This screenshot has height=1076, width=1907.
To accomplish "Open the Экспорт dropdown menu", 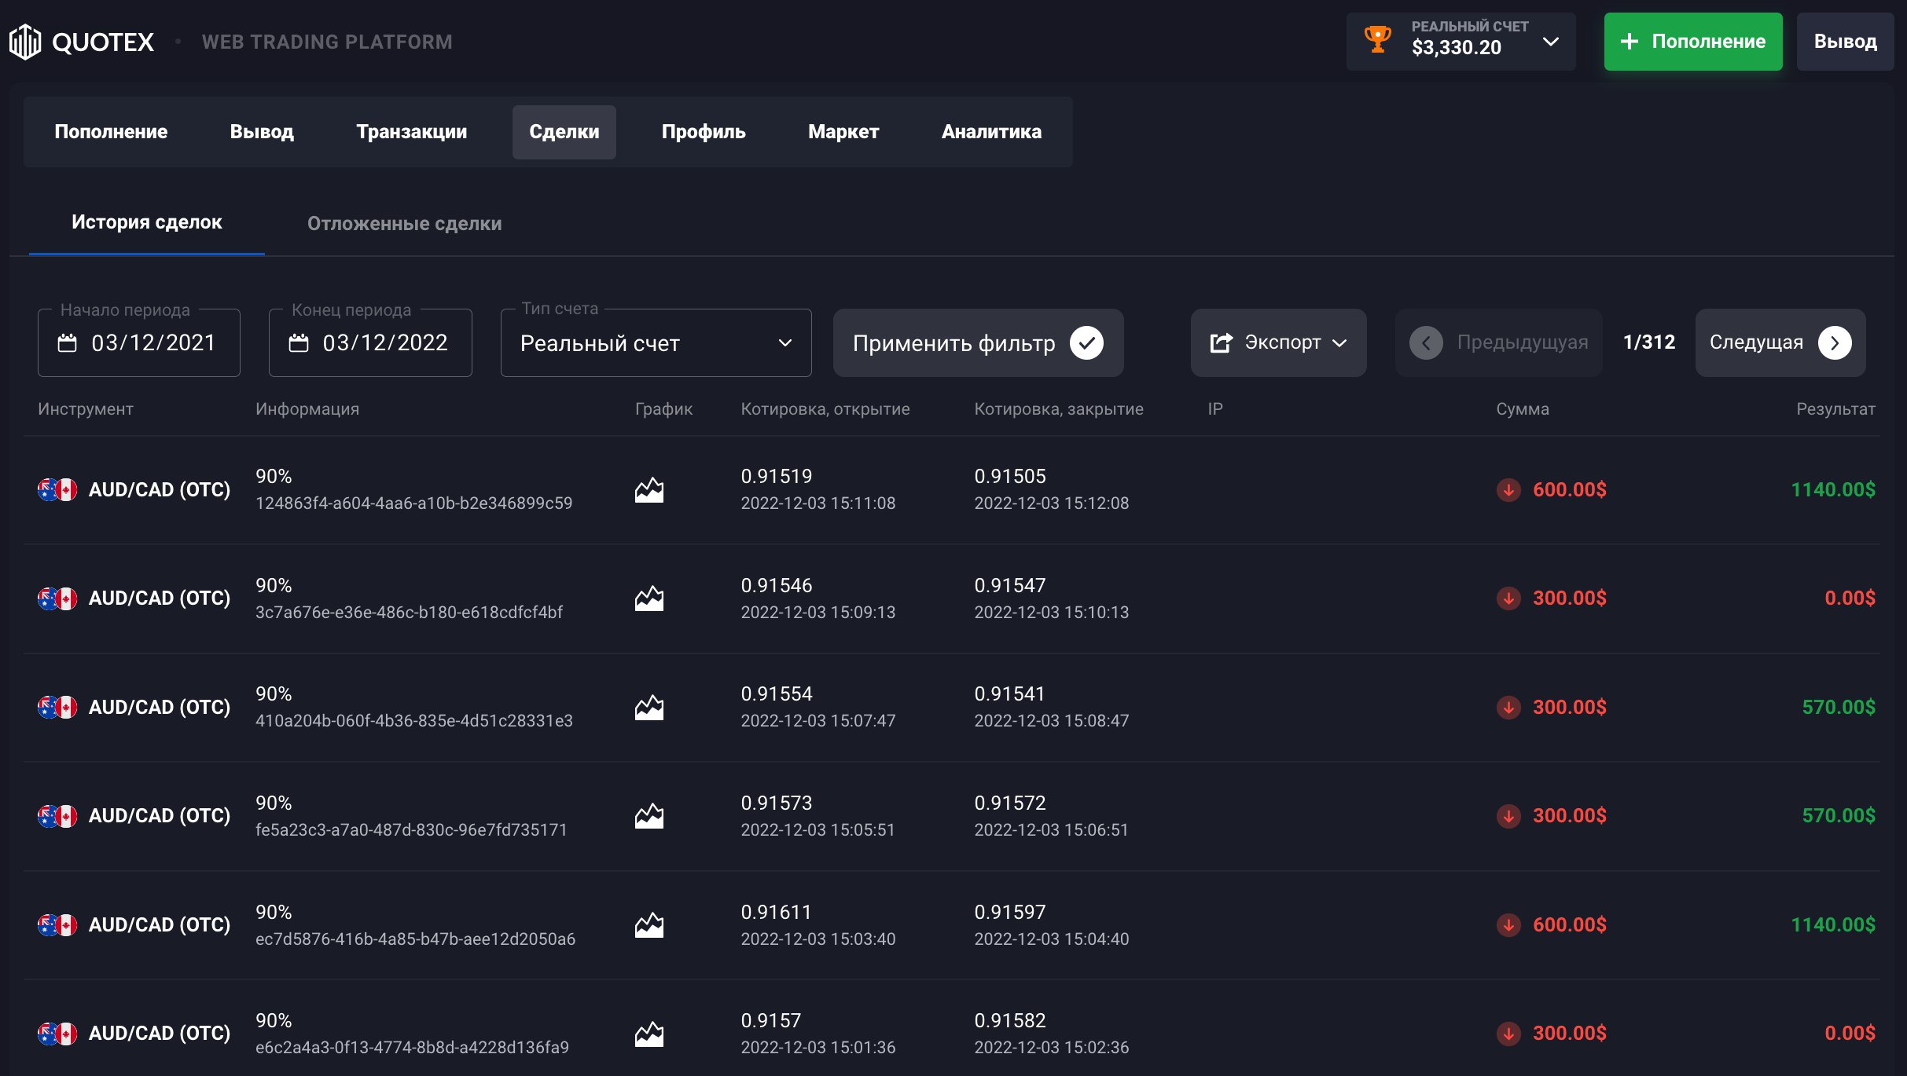I will (1279, 342).
